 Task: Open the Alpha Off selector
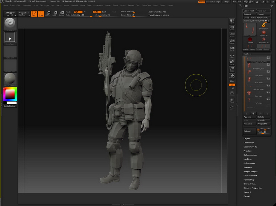(x=10, y=52)
